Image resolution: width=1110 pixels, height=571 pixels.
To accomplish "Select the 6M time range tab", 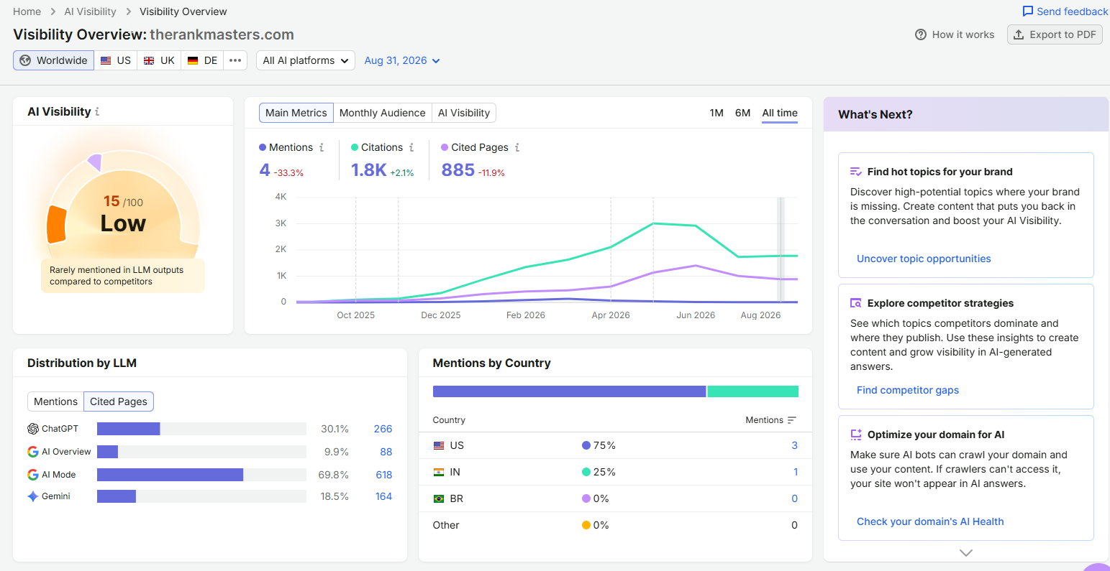I will click(742, 113).
